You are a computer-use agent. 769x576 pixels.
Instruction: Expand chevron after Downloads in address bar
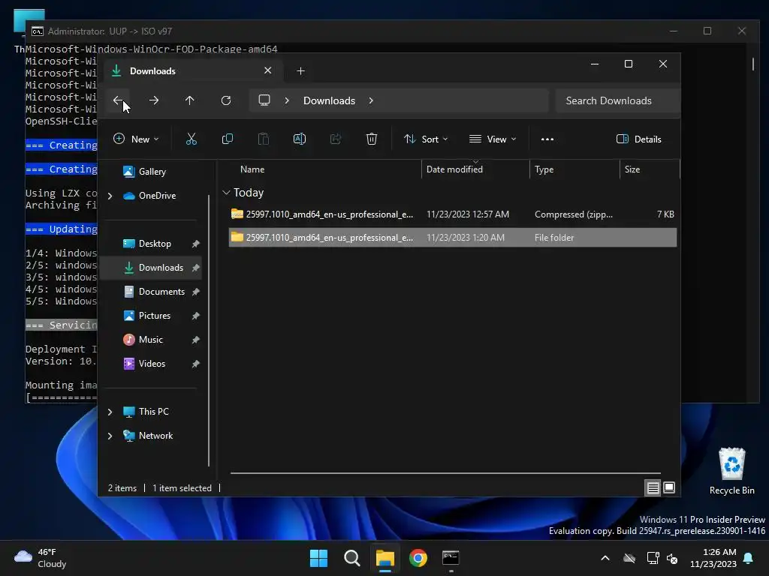click(x=371, y=100)
